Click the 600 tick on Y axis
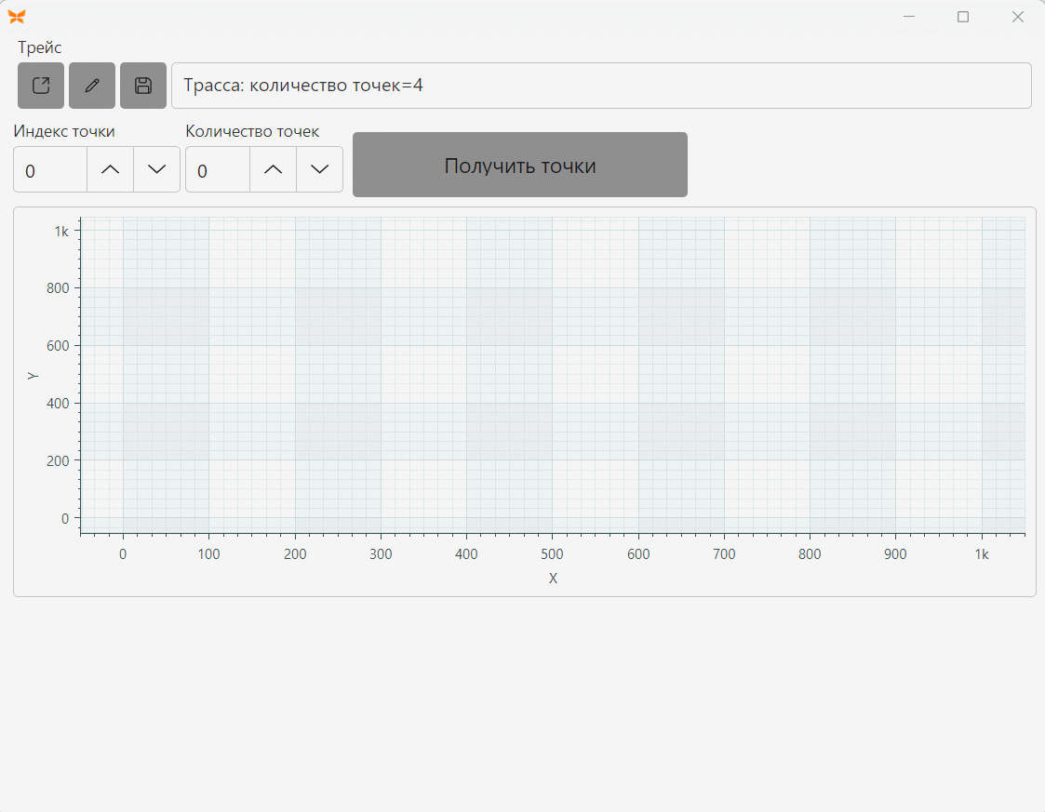1045x812 pixels. point(58,346)
